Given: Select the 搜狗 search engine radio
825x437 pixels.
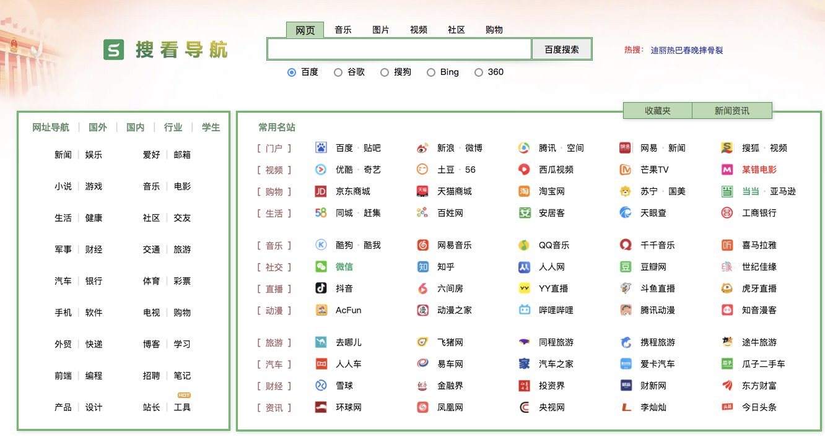Looking at the screenshot, I should (384, 72).
